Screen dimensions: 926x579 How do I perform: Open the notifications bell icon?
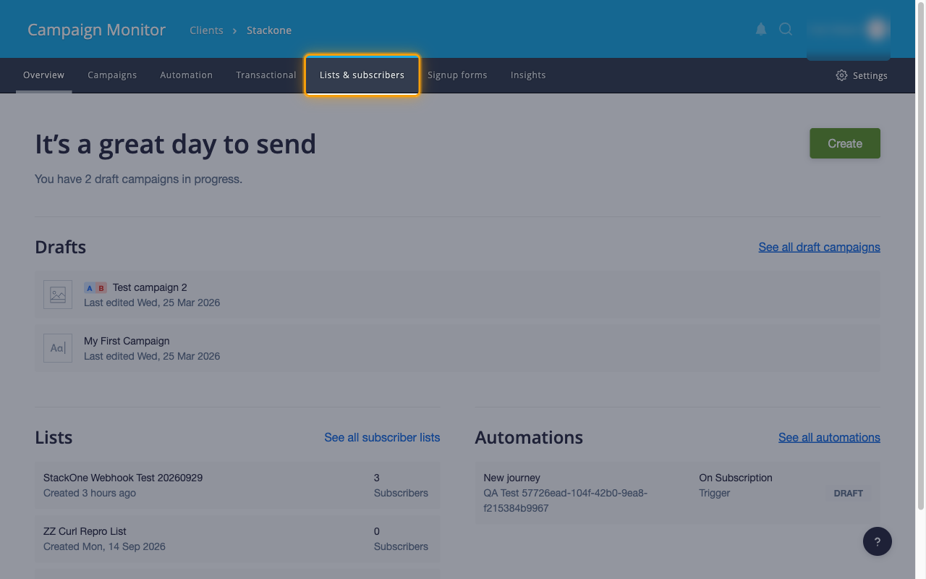pos(761,29)
